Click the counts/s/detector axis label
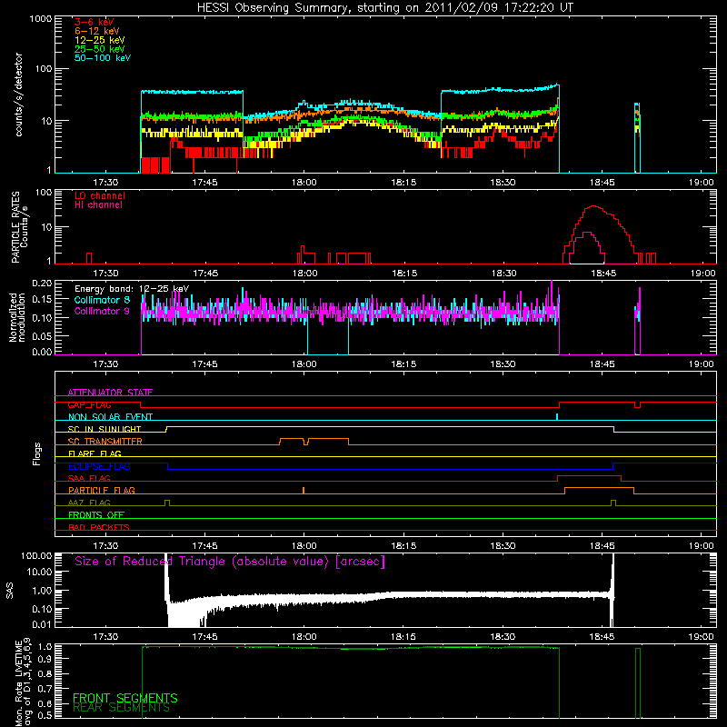Image resolution: width=727 pixels, height=727 pixels. pos(19,95)
